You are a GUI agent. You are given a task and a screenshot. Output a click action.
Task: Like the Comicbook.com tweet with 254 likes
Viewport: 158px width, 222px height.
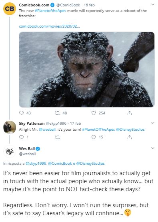[x=94, y=113]
